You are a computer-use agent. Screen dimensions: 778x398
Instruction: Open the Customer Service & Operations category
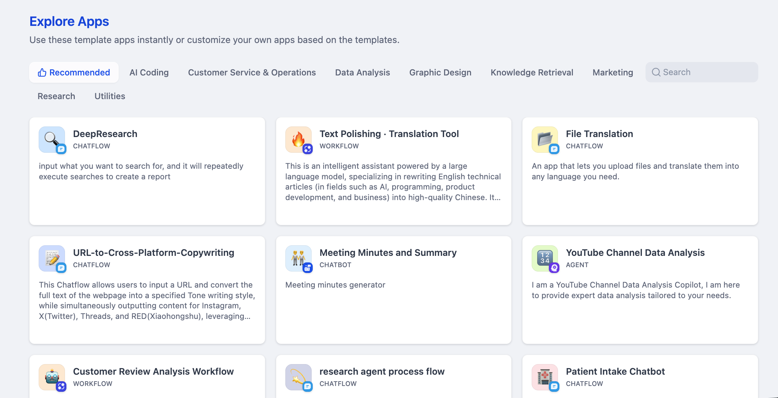(x=252, y=73)
